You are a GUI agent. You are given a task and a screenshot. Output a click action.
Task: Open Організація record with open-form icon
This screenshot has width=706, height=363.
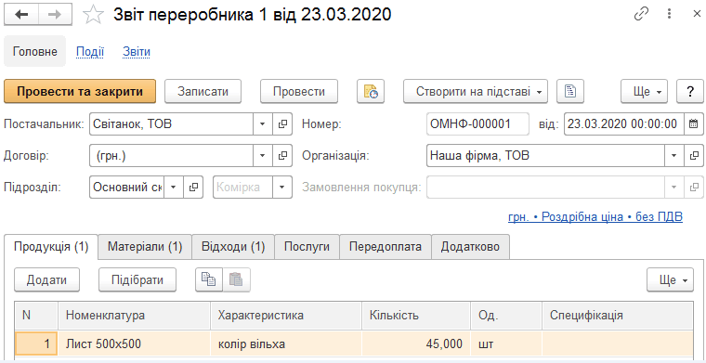[x=694, y=156]
